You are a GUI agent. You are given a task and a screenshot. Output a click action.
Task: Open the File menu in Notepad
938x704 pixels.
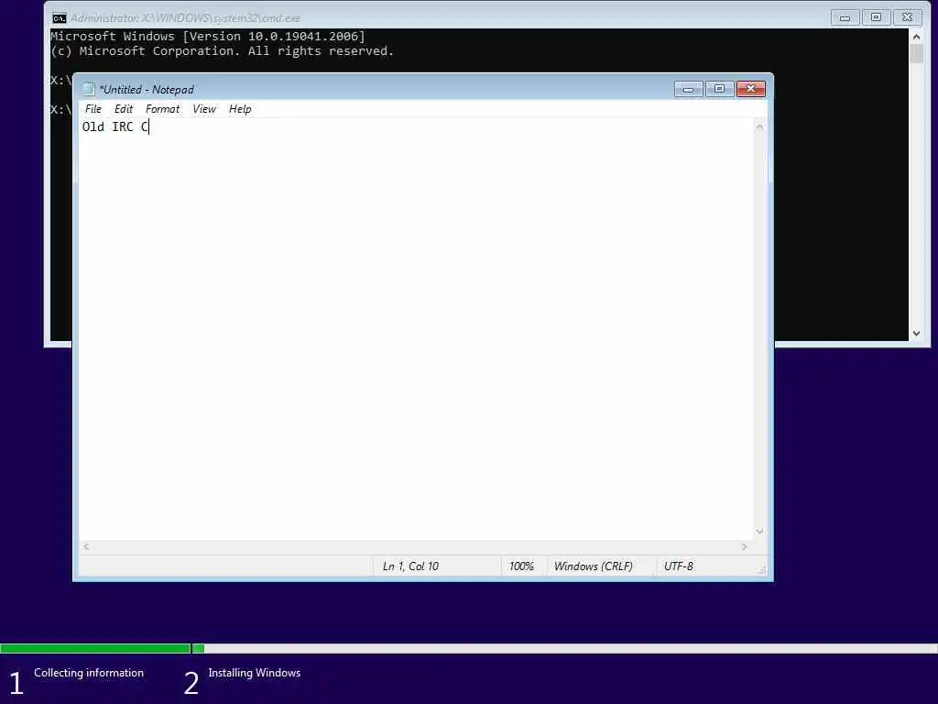[93, 109]
